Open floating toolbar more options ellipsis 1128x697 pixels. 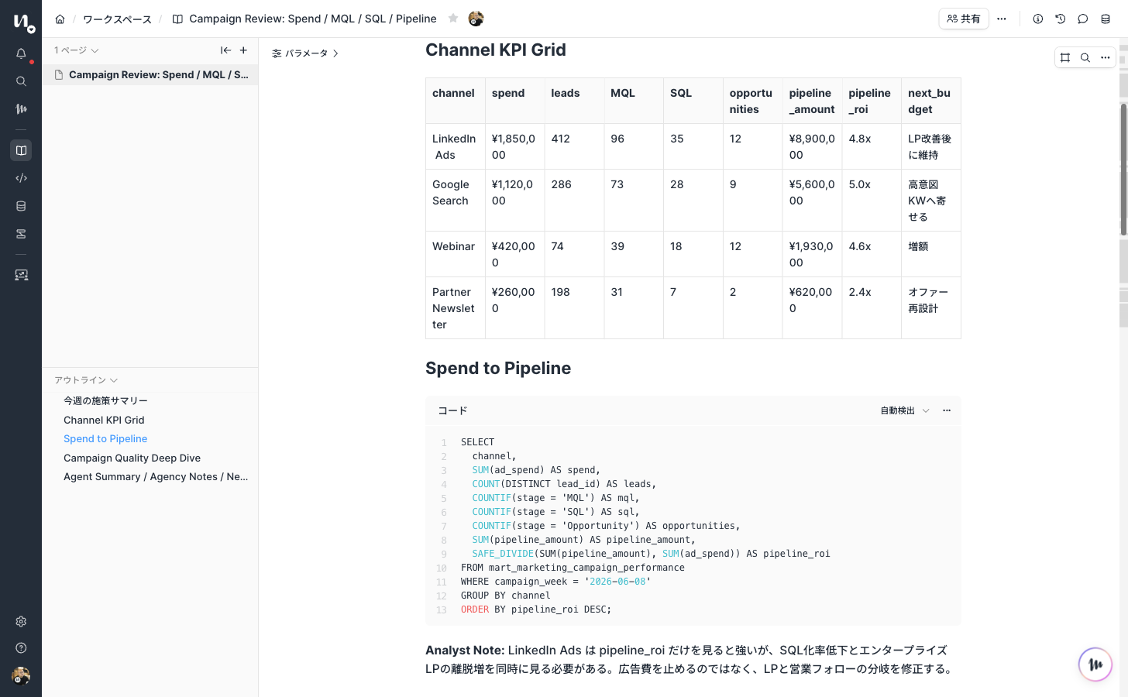point(1106,57)
